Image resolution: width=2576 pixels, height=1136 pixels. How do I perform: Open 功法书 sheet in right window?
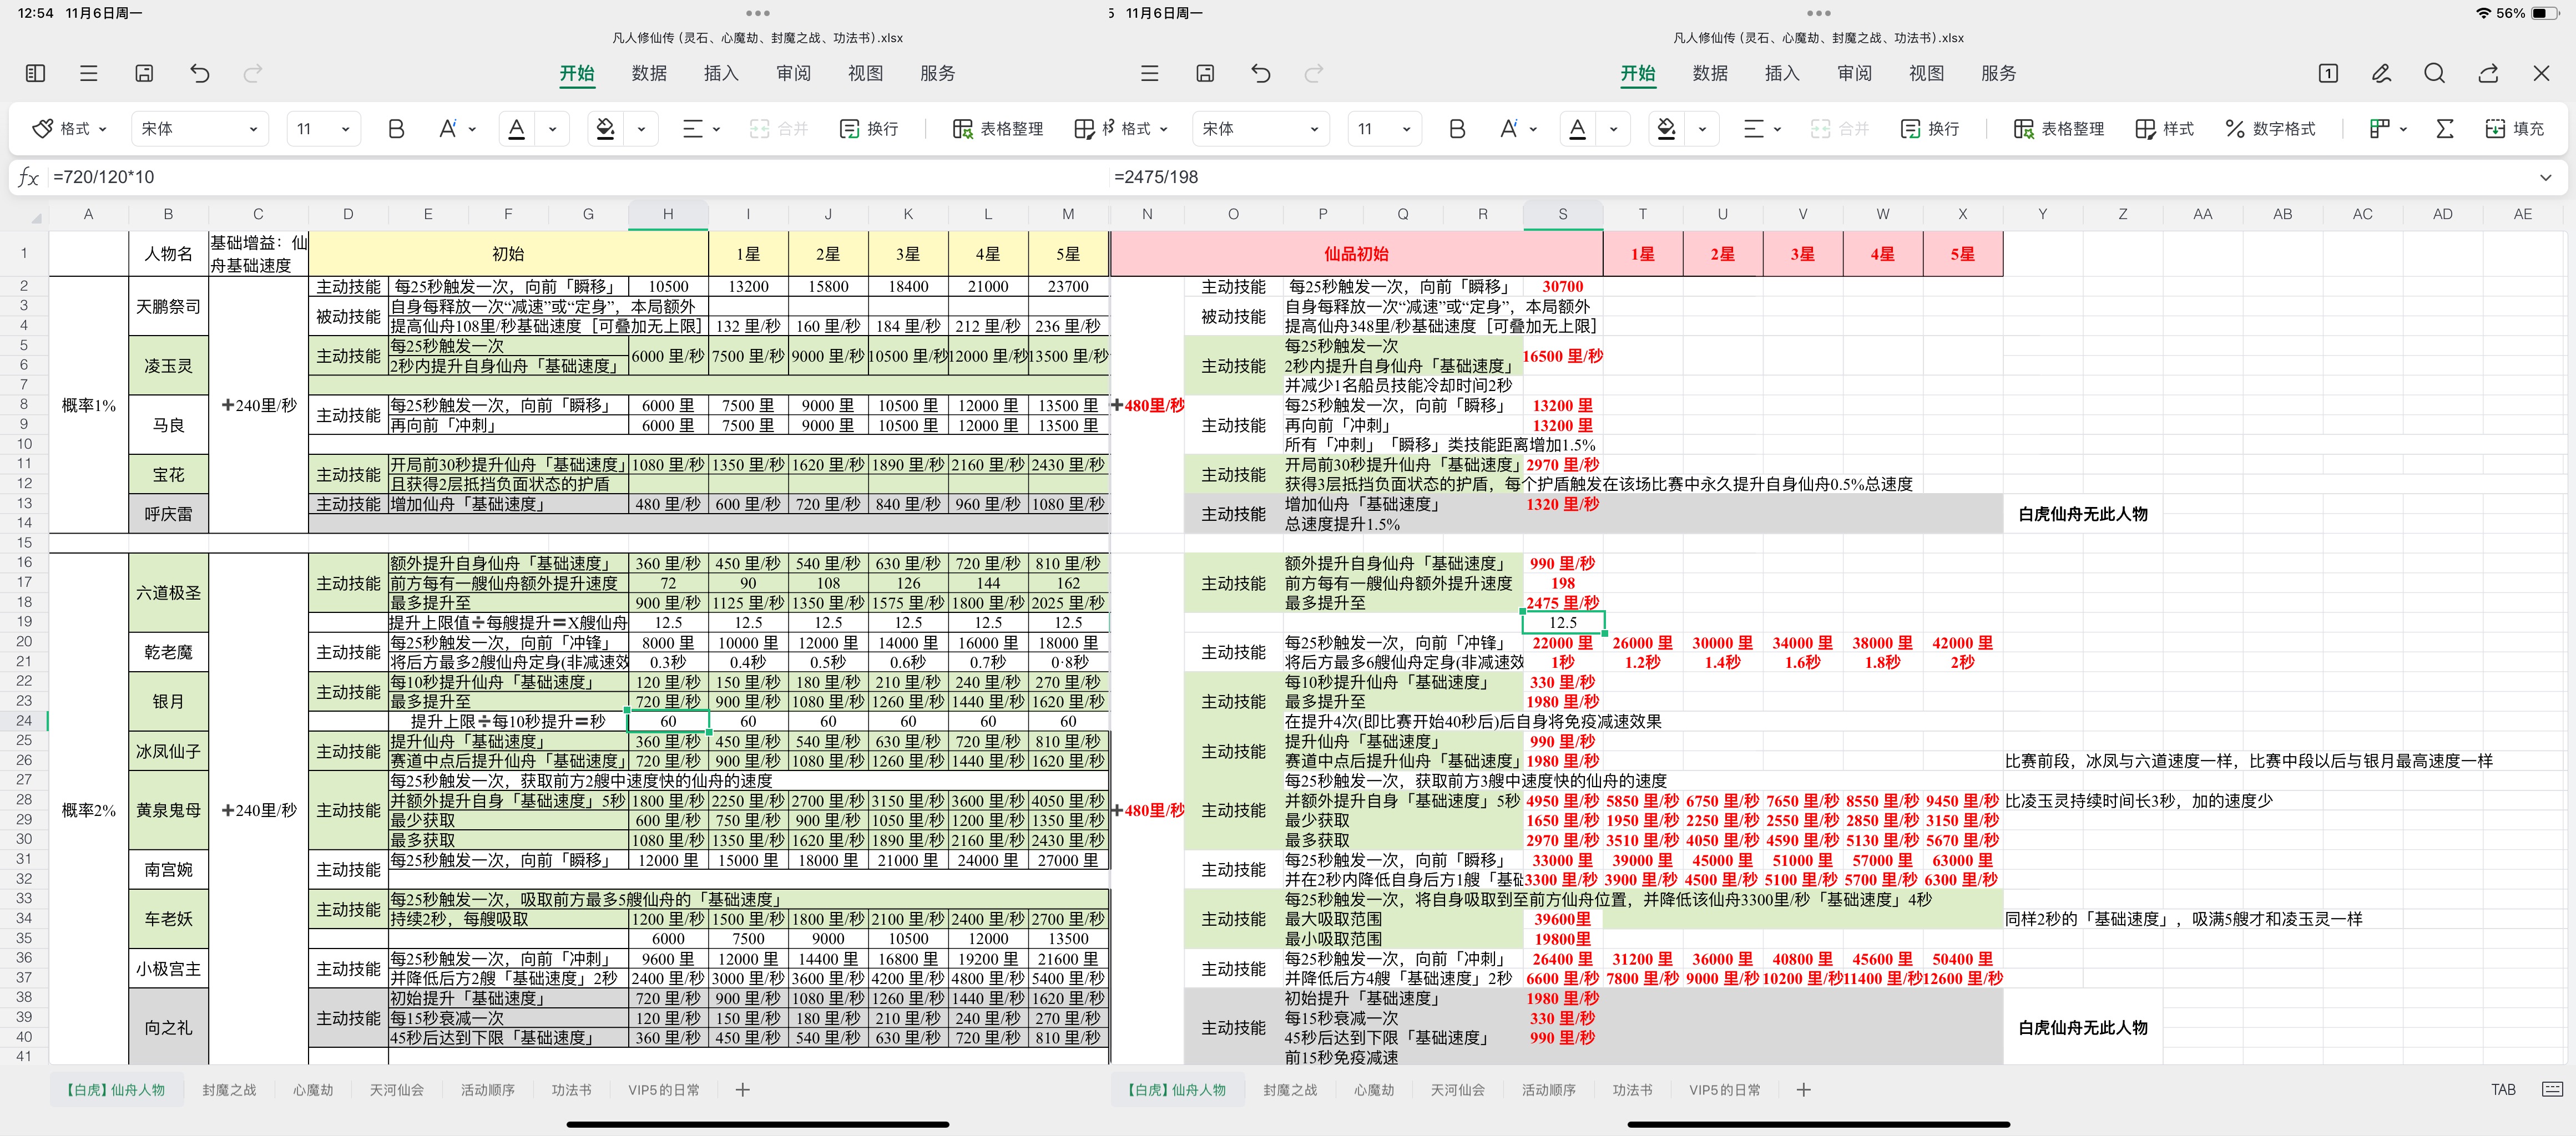coord(1632,1090)
